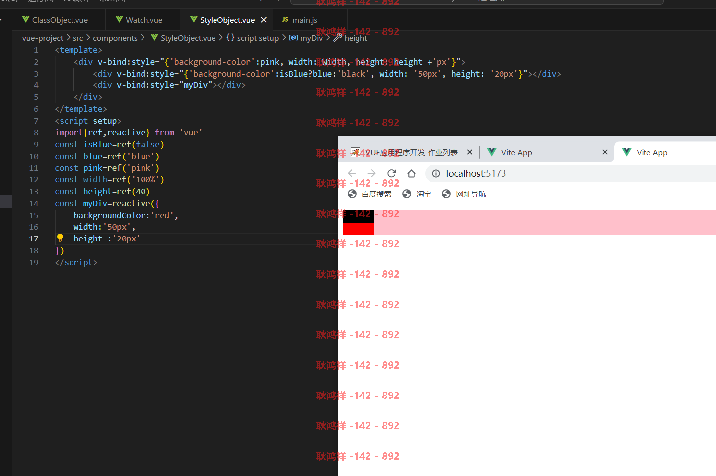This screenshot has width=716, height=476.
Task: Close the StyleObject.vue editor tab
Action: tap(264, 20)
